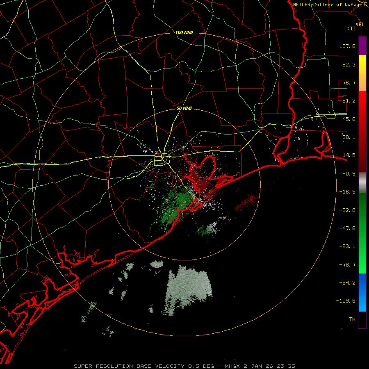Select the -94.2 velocity scale value
Viewport: 369px width, 369px height.
pyautogui.click(x=347, y=283)
